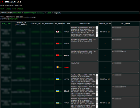Click the up arrow in the first UA user-agent box
This screenshot has width=140, height=108.
pyautogui.click(x=97, y=75)
